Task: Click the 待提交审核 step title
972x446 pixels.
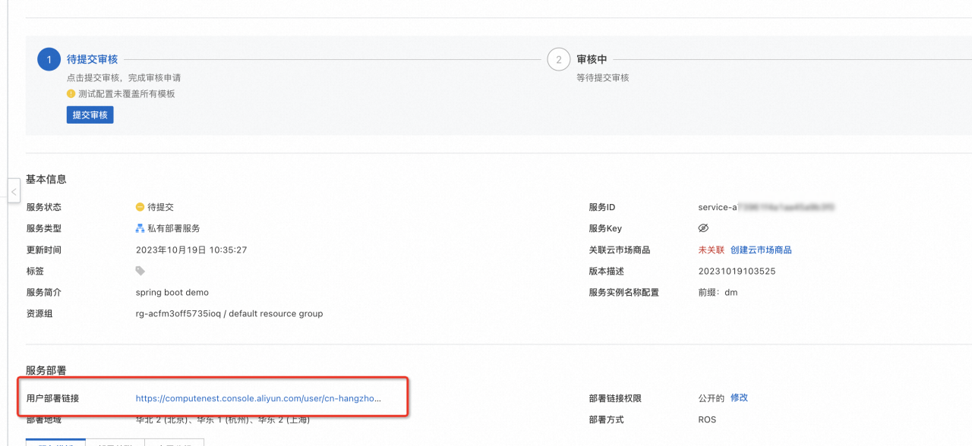Action: click(x=92, y=59)
